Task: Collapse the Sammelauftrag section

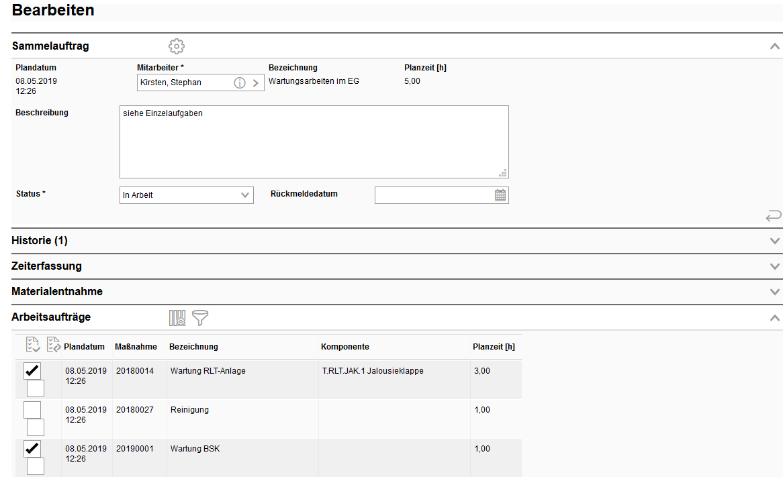Action: click(775, 47)
